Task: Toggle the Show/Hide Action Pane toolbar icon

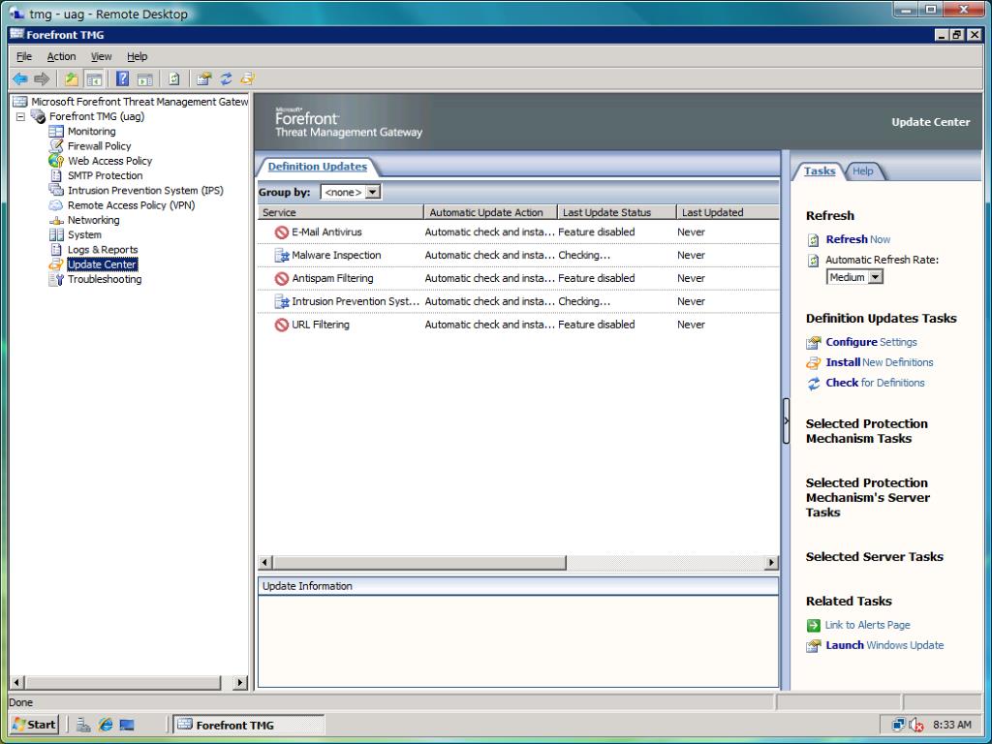Action: [145, 78]
